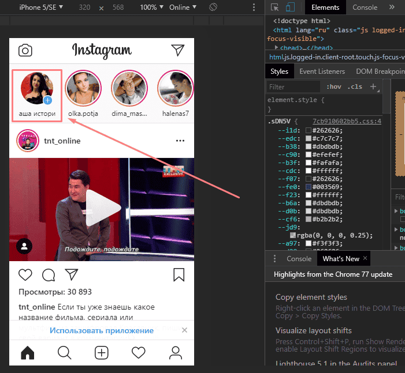Open direct messages paper plane icon
This screenshot has height=373, width=405.
point(177,50)
